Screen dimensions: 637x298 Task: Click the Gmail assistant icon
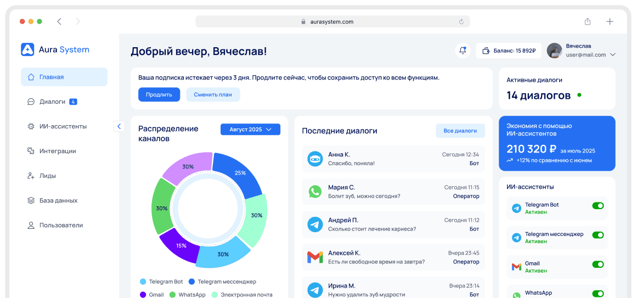[x=516, y=267]
